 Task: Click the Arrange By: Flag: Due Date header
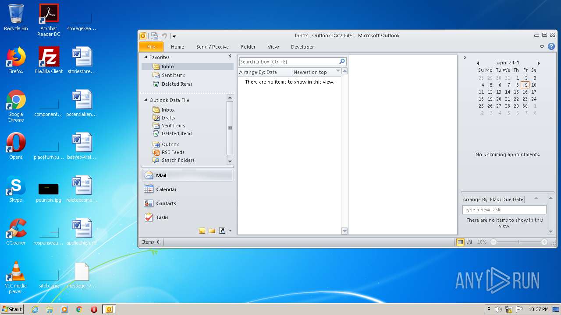pos(493,199)
